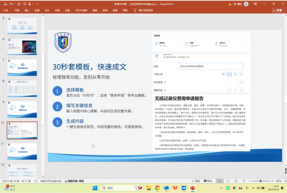The width and height of the screenshot is (287, 193).
Task: Open the 幻灯片放映 ribbon tab
Action: [81, 10]
